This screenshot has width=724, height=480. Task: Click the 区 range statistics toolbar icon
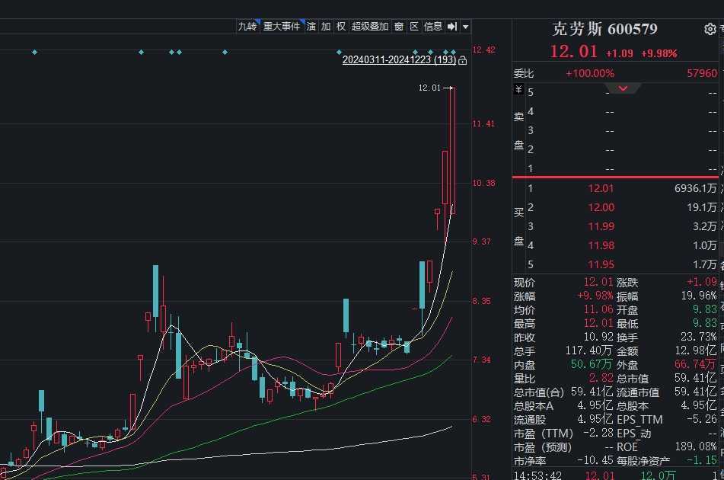(x=414, y=27)
